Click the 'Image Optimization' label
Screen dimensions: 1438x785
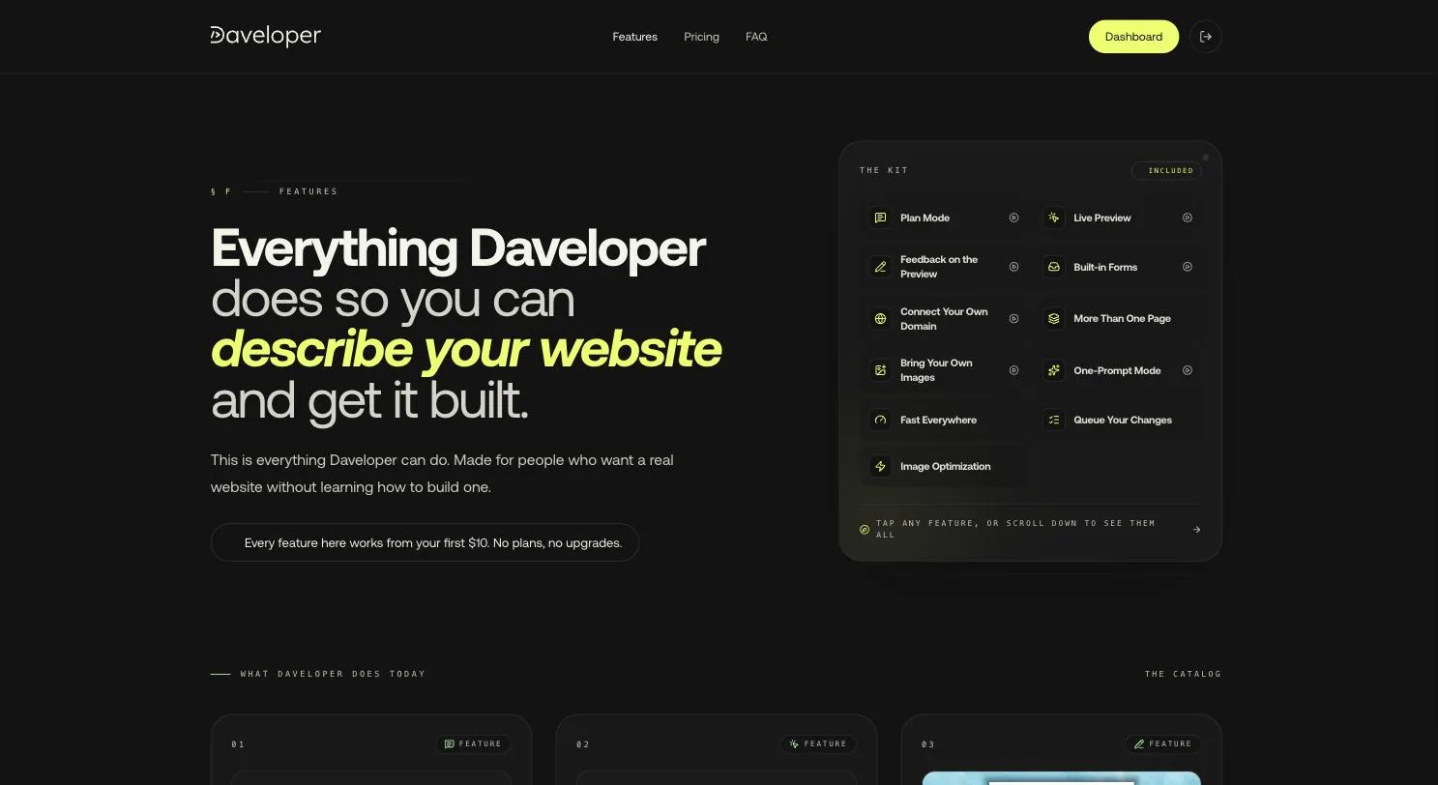(945, 466)
